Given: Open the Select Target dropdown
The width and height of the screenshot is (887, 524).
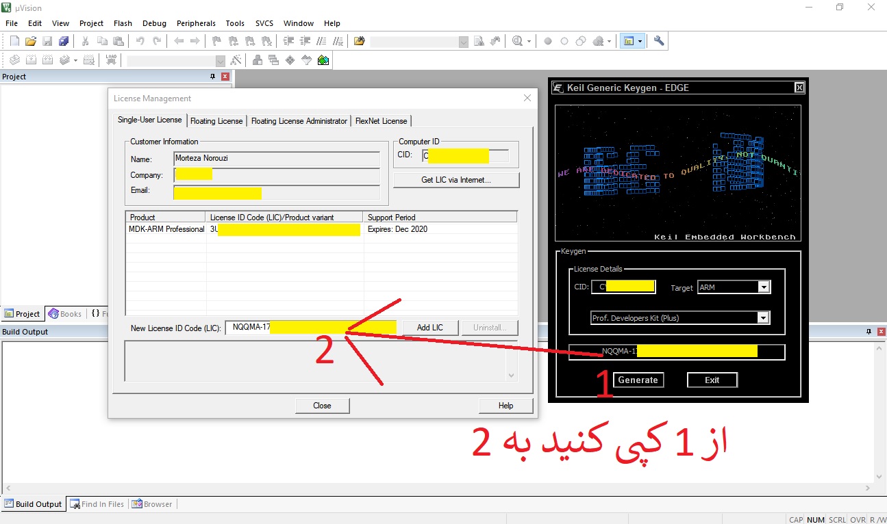Looking at the screenshot, I should (x=220, y=61).
